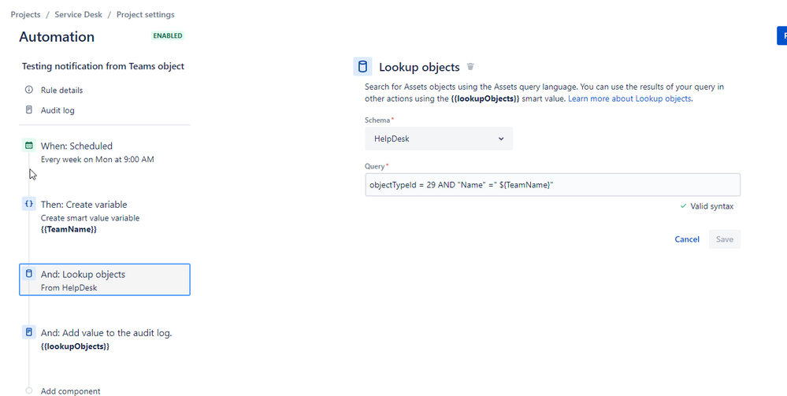Click the trash icon beside Lookup objects
The height and width of the screenshot is (396, 787).
[470, 66]
